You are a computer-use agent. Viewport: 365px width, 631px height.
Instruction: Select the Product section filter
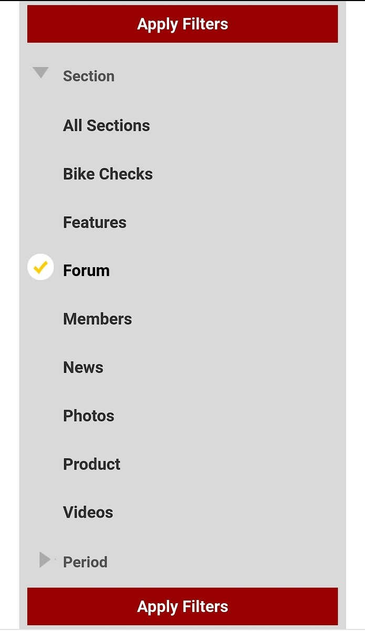pos(91,464)
